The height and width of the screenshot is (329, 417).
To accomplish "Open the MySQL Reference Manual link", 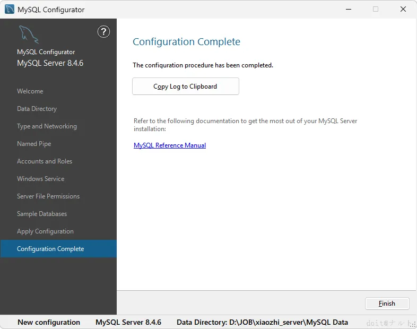I will (x=170, y=145).
